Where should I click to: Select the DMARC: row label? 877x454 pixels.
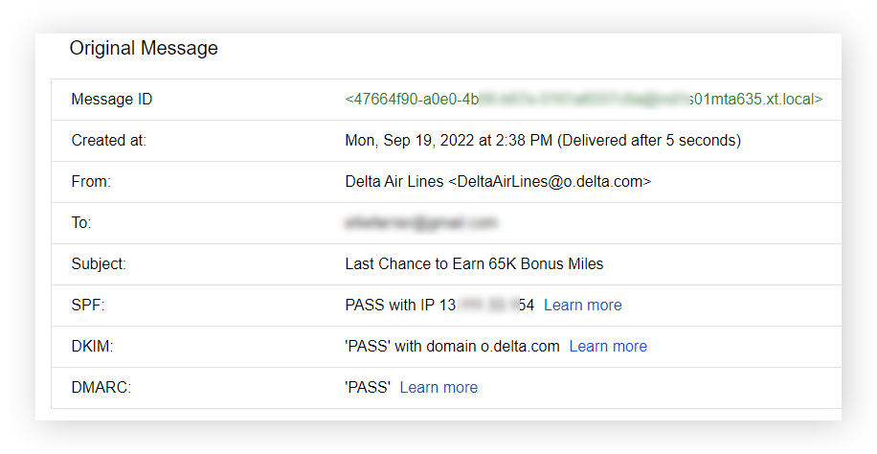[x=100, y=388]
